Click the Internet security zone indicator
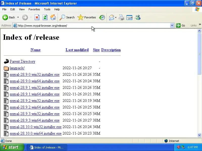202x151 pixels. [x=172, y=141]
